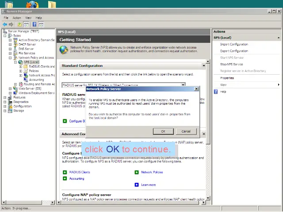Open the Help menu in menu bar

pyautogui.click(x=38, y=18)
